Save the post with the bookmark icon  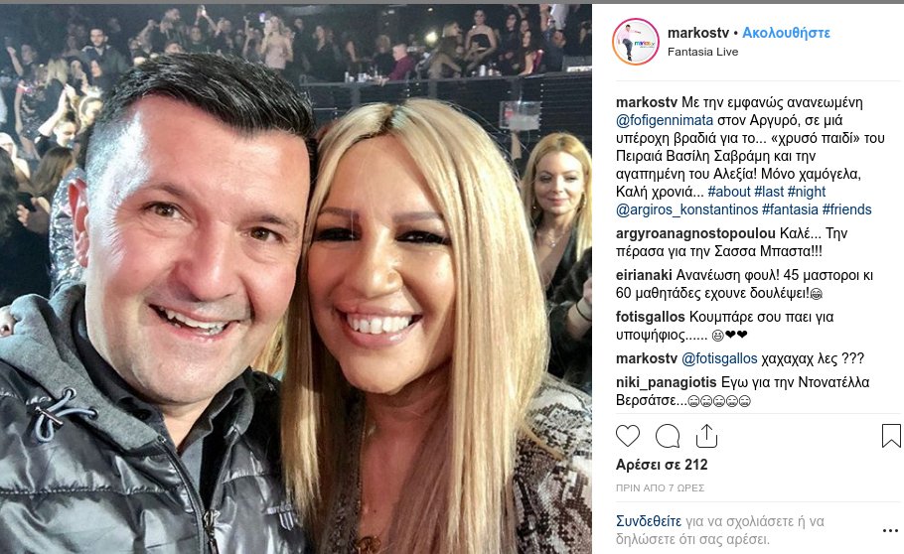coord(891,436)
